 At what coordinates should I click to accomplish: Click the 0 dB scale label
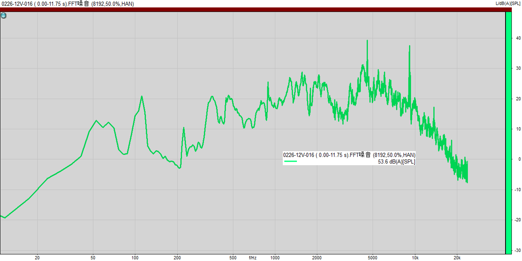pos(519,159)
